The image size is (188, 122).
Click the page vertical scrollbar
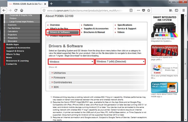pyautogui.click(x=185, y=64)
